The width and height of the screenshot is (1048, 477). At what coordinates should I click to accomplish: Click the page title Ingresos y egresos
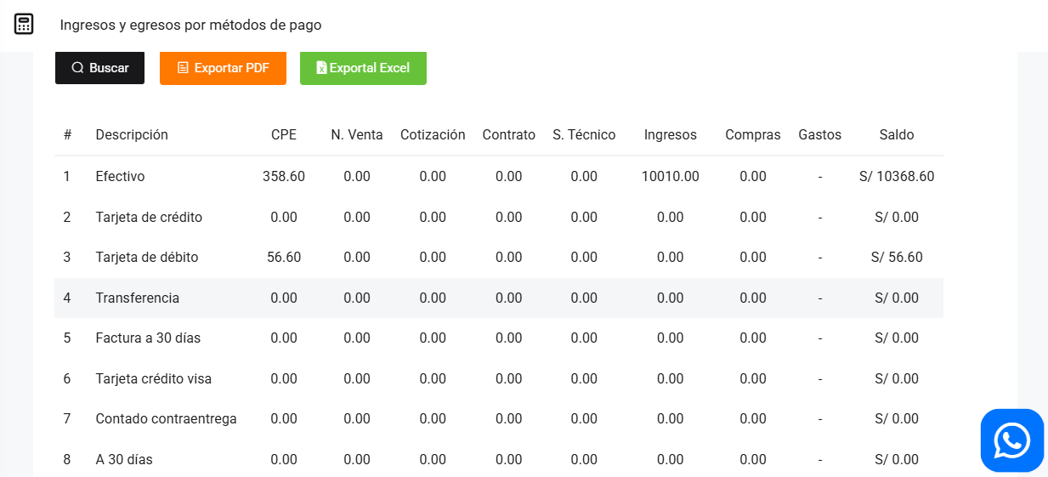tap(190, 25)
